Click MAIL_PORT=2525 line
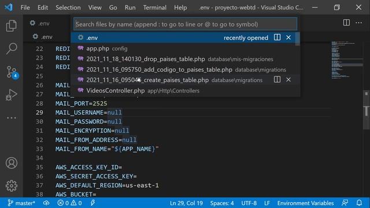 coord(81,103)
